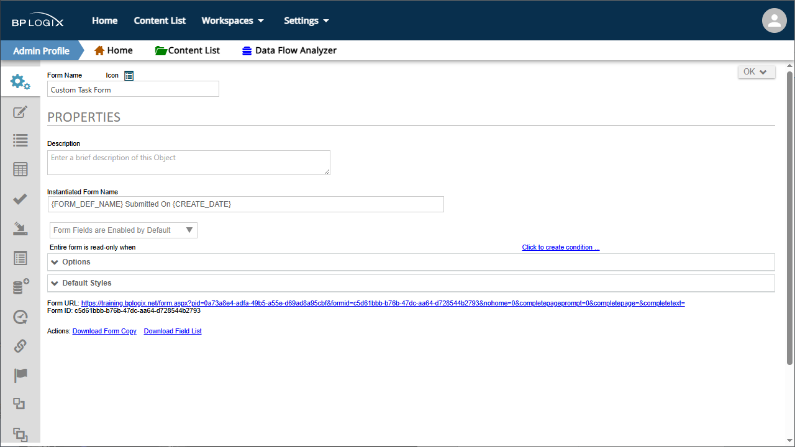
Task: Open the Settings dropdown menu
Action: pos(306,20)
